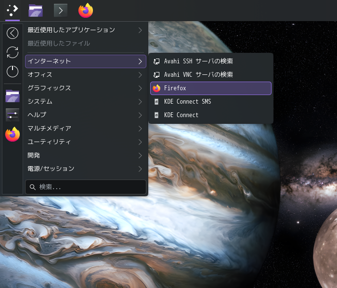This screenshot has width=337, height=288.
Task: Click the Avahi SSH entry icon
Action: (x=156, y=61)
